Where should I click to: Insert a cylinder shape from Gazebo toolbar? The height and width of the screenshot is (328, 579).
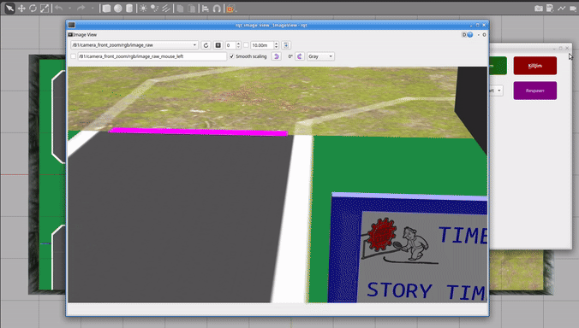129,8
